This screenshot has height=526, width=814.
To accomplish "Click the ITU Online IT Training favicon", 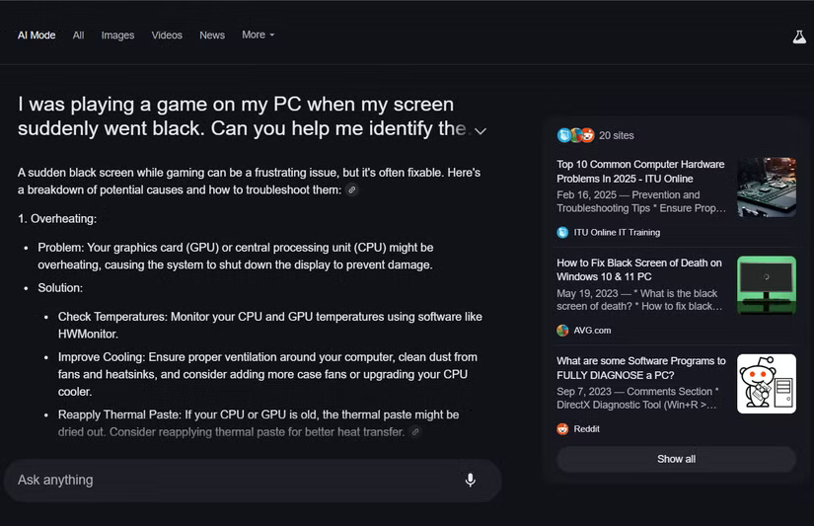I will pos(562,233).
